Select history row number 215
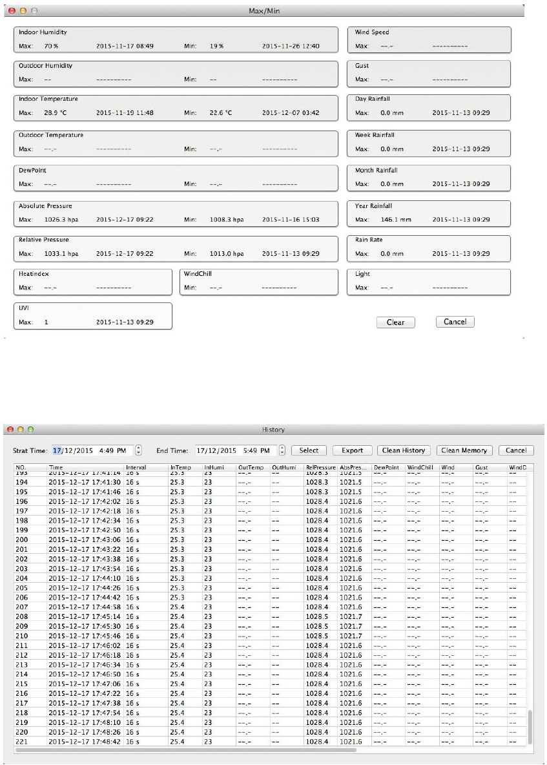The height and width of the screenshot is (765, 547). (x=271, y=684)
